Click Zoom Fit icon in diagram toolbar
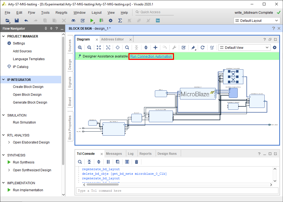 click(99, 48)
